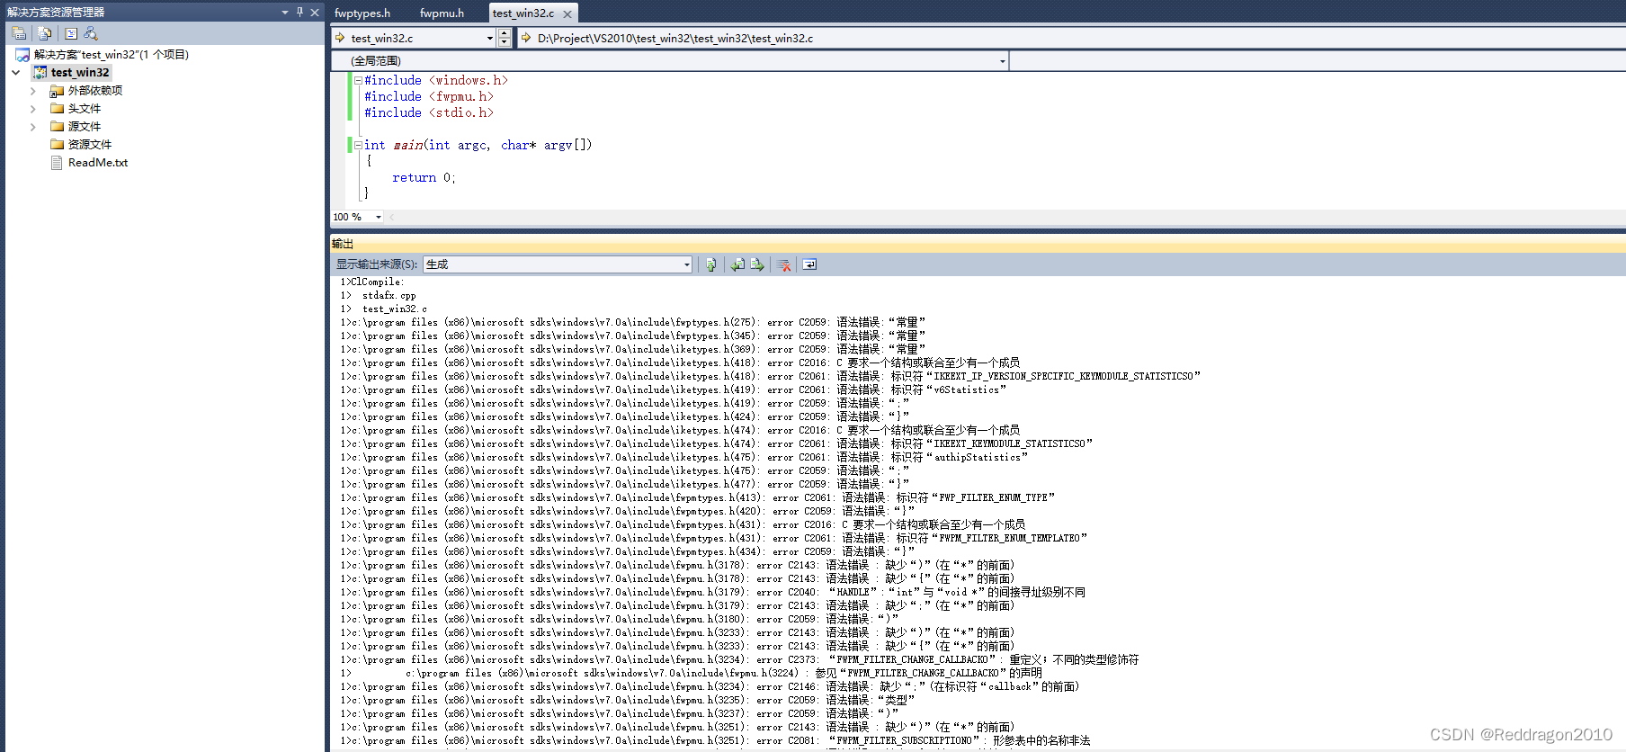Select the test_win32 project item
This screenshot has width=1626, height=752.
click(72, 72)
